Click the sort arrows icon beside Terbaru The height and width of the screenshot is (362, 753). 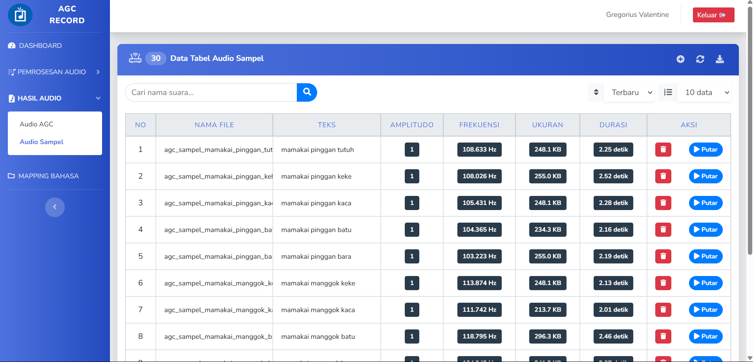pos(596,92)
